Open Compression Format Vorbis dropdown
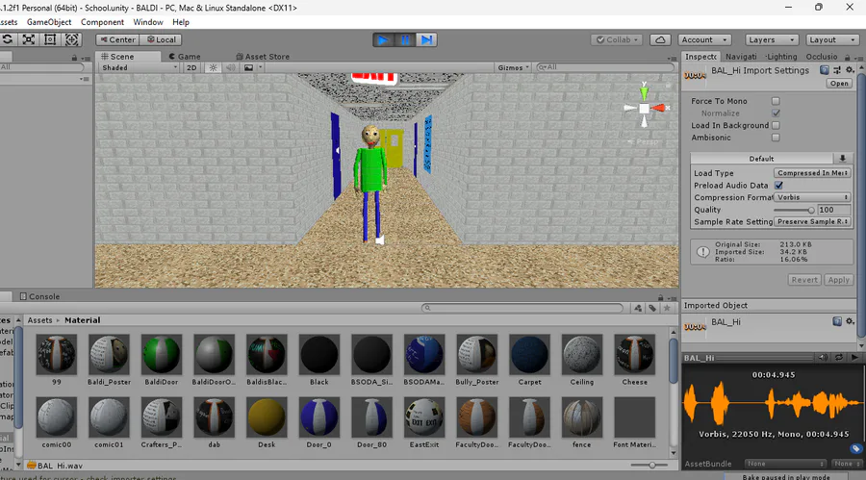This screenshot has width=866, height=480. pyautogui.click(x=812, y=197)
